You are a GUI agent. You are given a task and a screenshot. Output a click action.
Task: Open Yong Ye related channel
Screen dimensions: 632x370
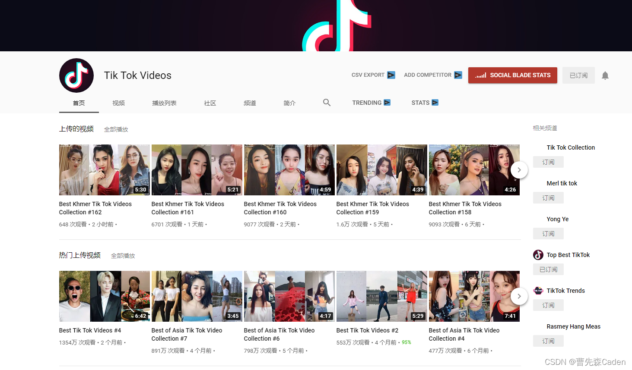coord(557,219)
